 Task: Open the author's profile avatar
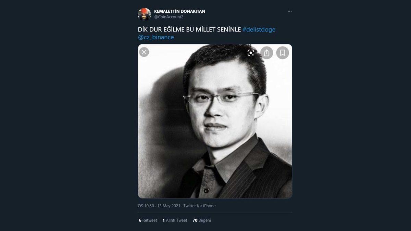(x=144, y=14)
